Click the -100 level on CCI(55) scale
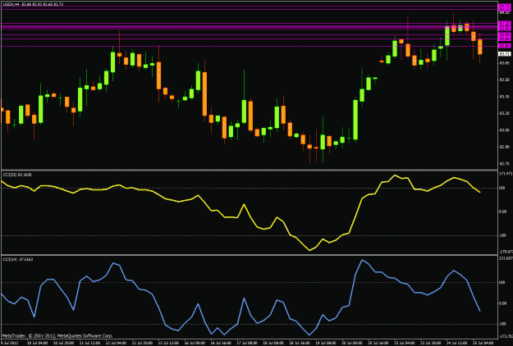This screenshot has width=513, height=346. pyautogui.click(x=503, y=235)
